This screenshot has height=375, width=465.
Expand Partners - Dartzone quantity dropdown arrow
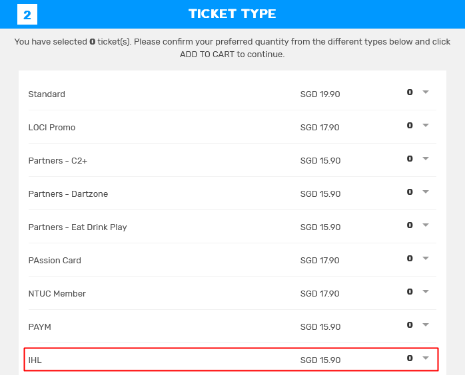tap(426, 192)
